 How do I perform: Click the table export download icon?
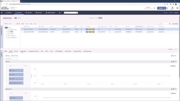pos(175,24)
